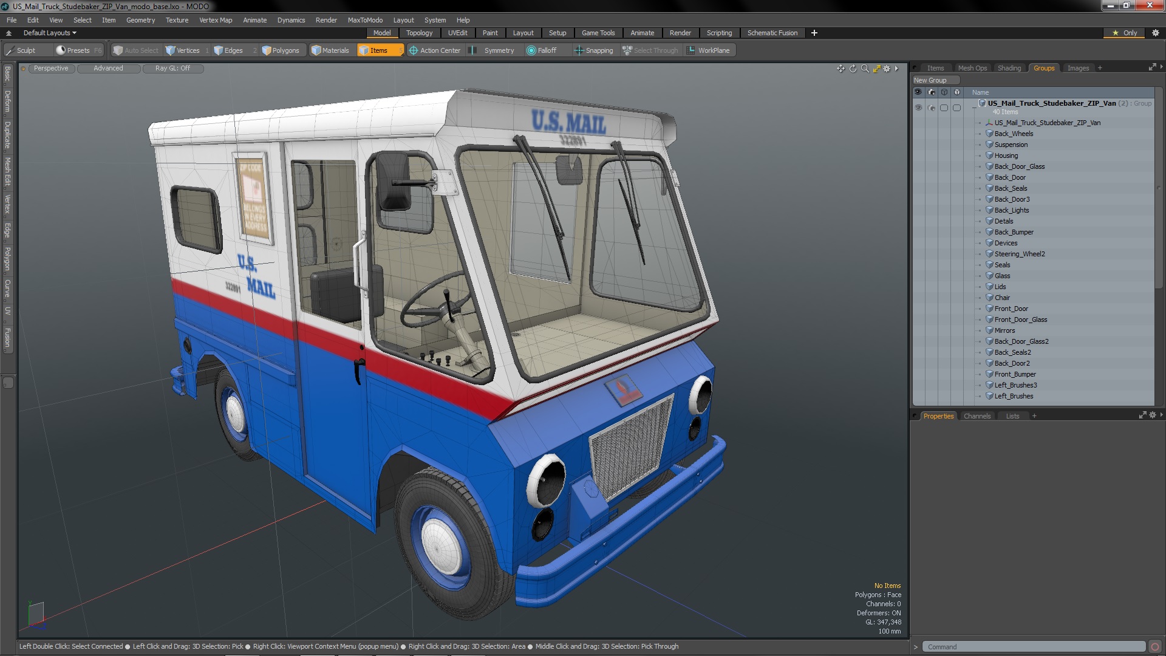
Task: Switch to the Shading panel tab
Action: pyautogui.click(x=1009, y=68)
